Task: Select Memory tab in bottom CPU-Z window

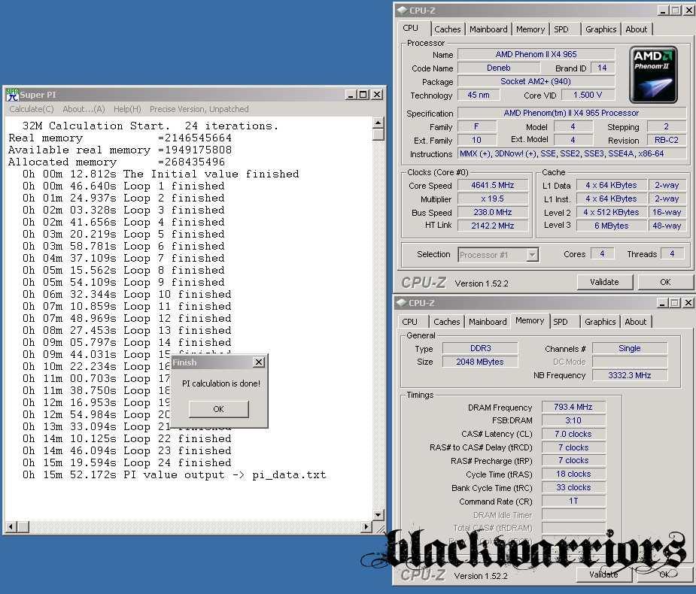Action: (530, 320)
